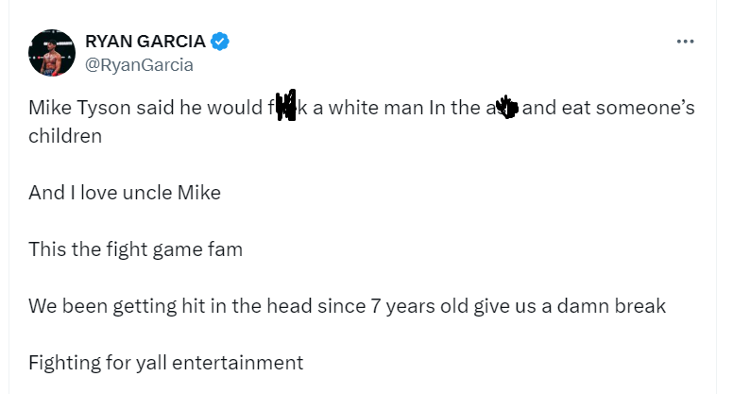Viewport: 733px width, 394px height.
Task: Click the @RyanGarcia handle
Action: tap(139, 64)
